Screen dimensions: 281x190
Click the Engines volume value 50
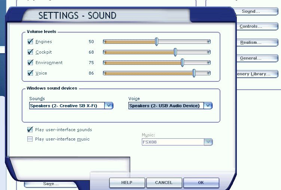[x=91, y=42]
